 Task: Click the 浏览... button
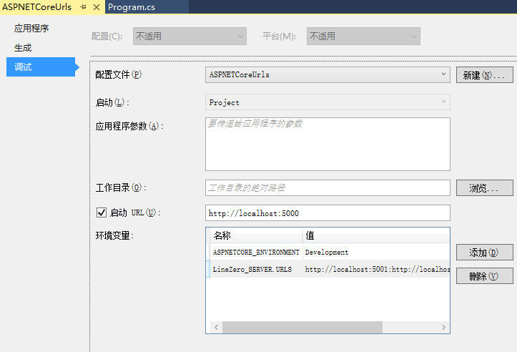coord(484,188)
